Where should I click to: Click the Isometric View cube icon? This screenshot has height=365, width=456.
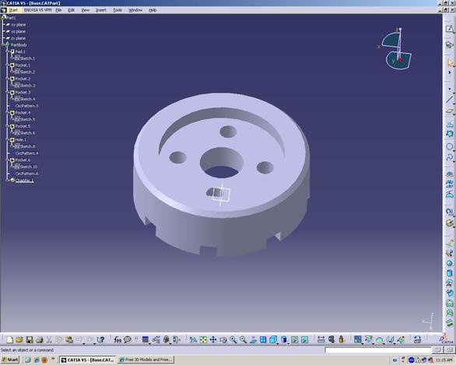point(273,339)
